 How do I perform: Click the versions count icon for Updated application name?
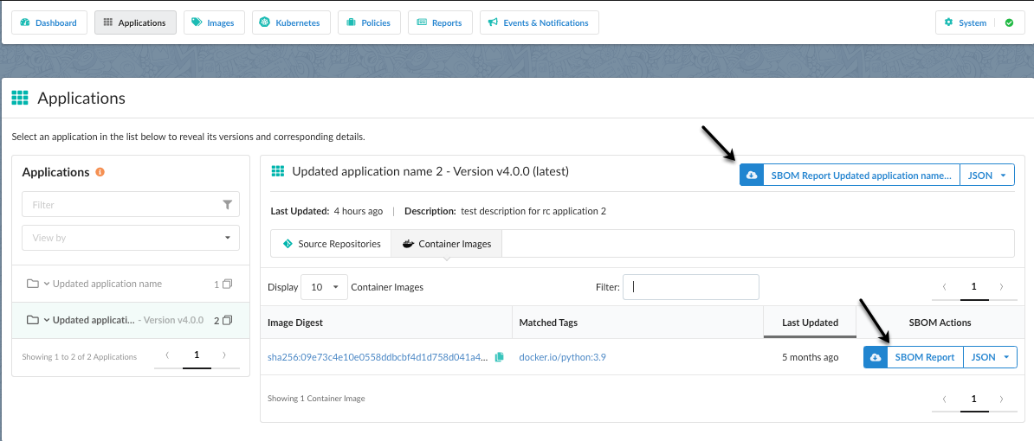tap(228, 284)
